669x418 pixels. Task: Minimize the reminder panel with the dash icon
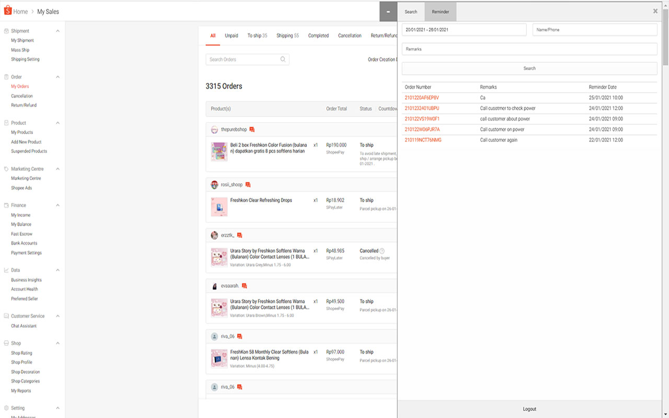pyautogui.click(x=388, y=11)
